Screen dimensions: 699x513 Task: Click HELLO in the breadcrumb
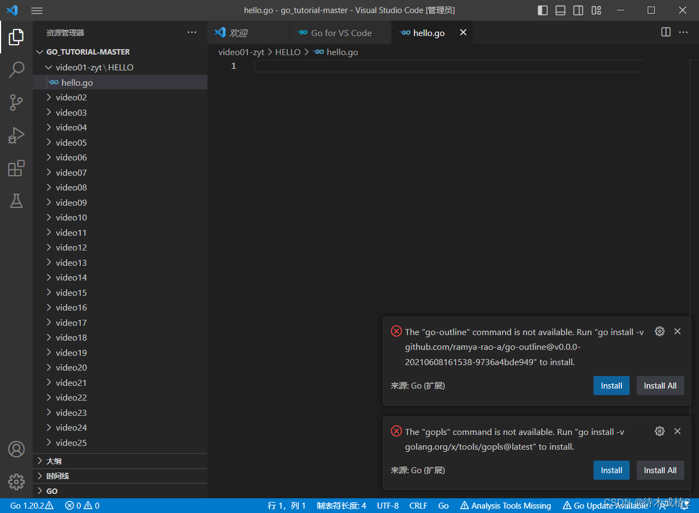(x=288, y=52)
